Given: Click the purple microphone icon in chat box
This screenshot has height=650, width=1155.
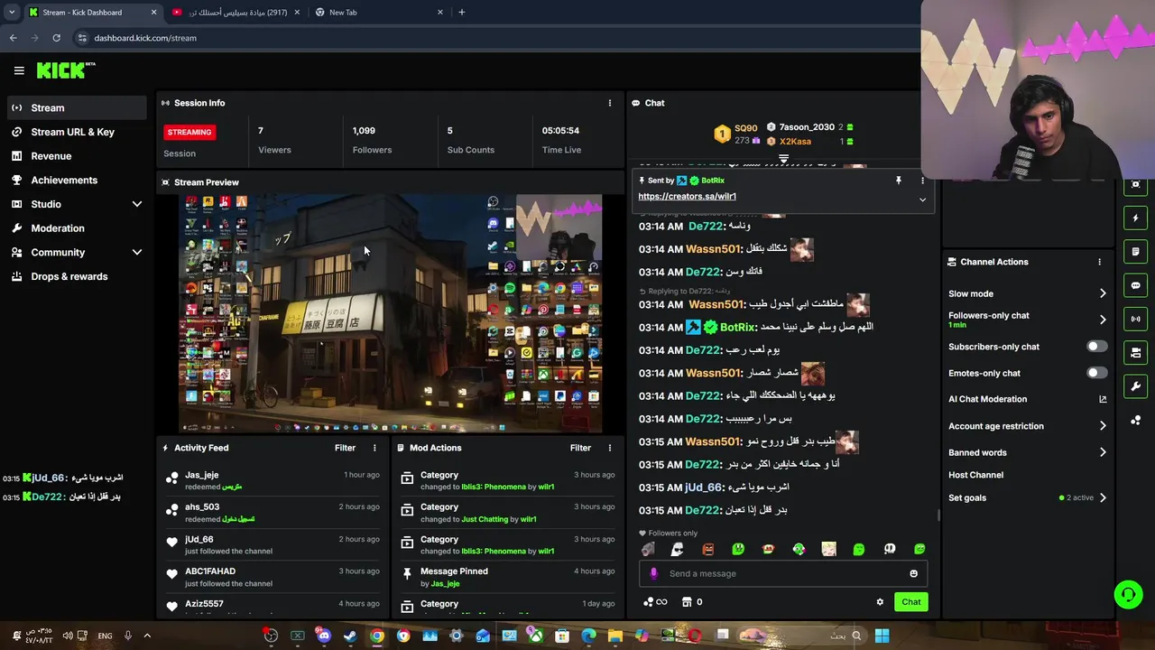Looking at the screenshot, I should click(x=653, y=573).
